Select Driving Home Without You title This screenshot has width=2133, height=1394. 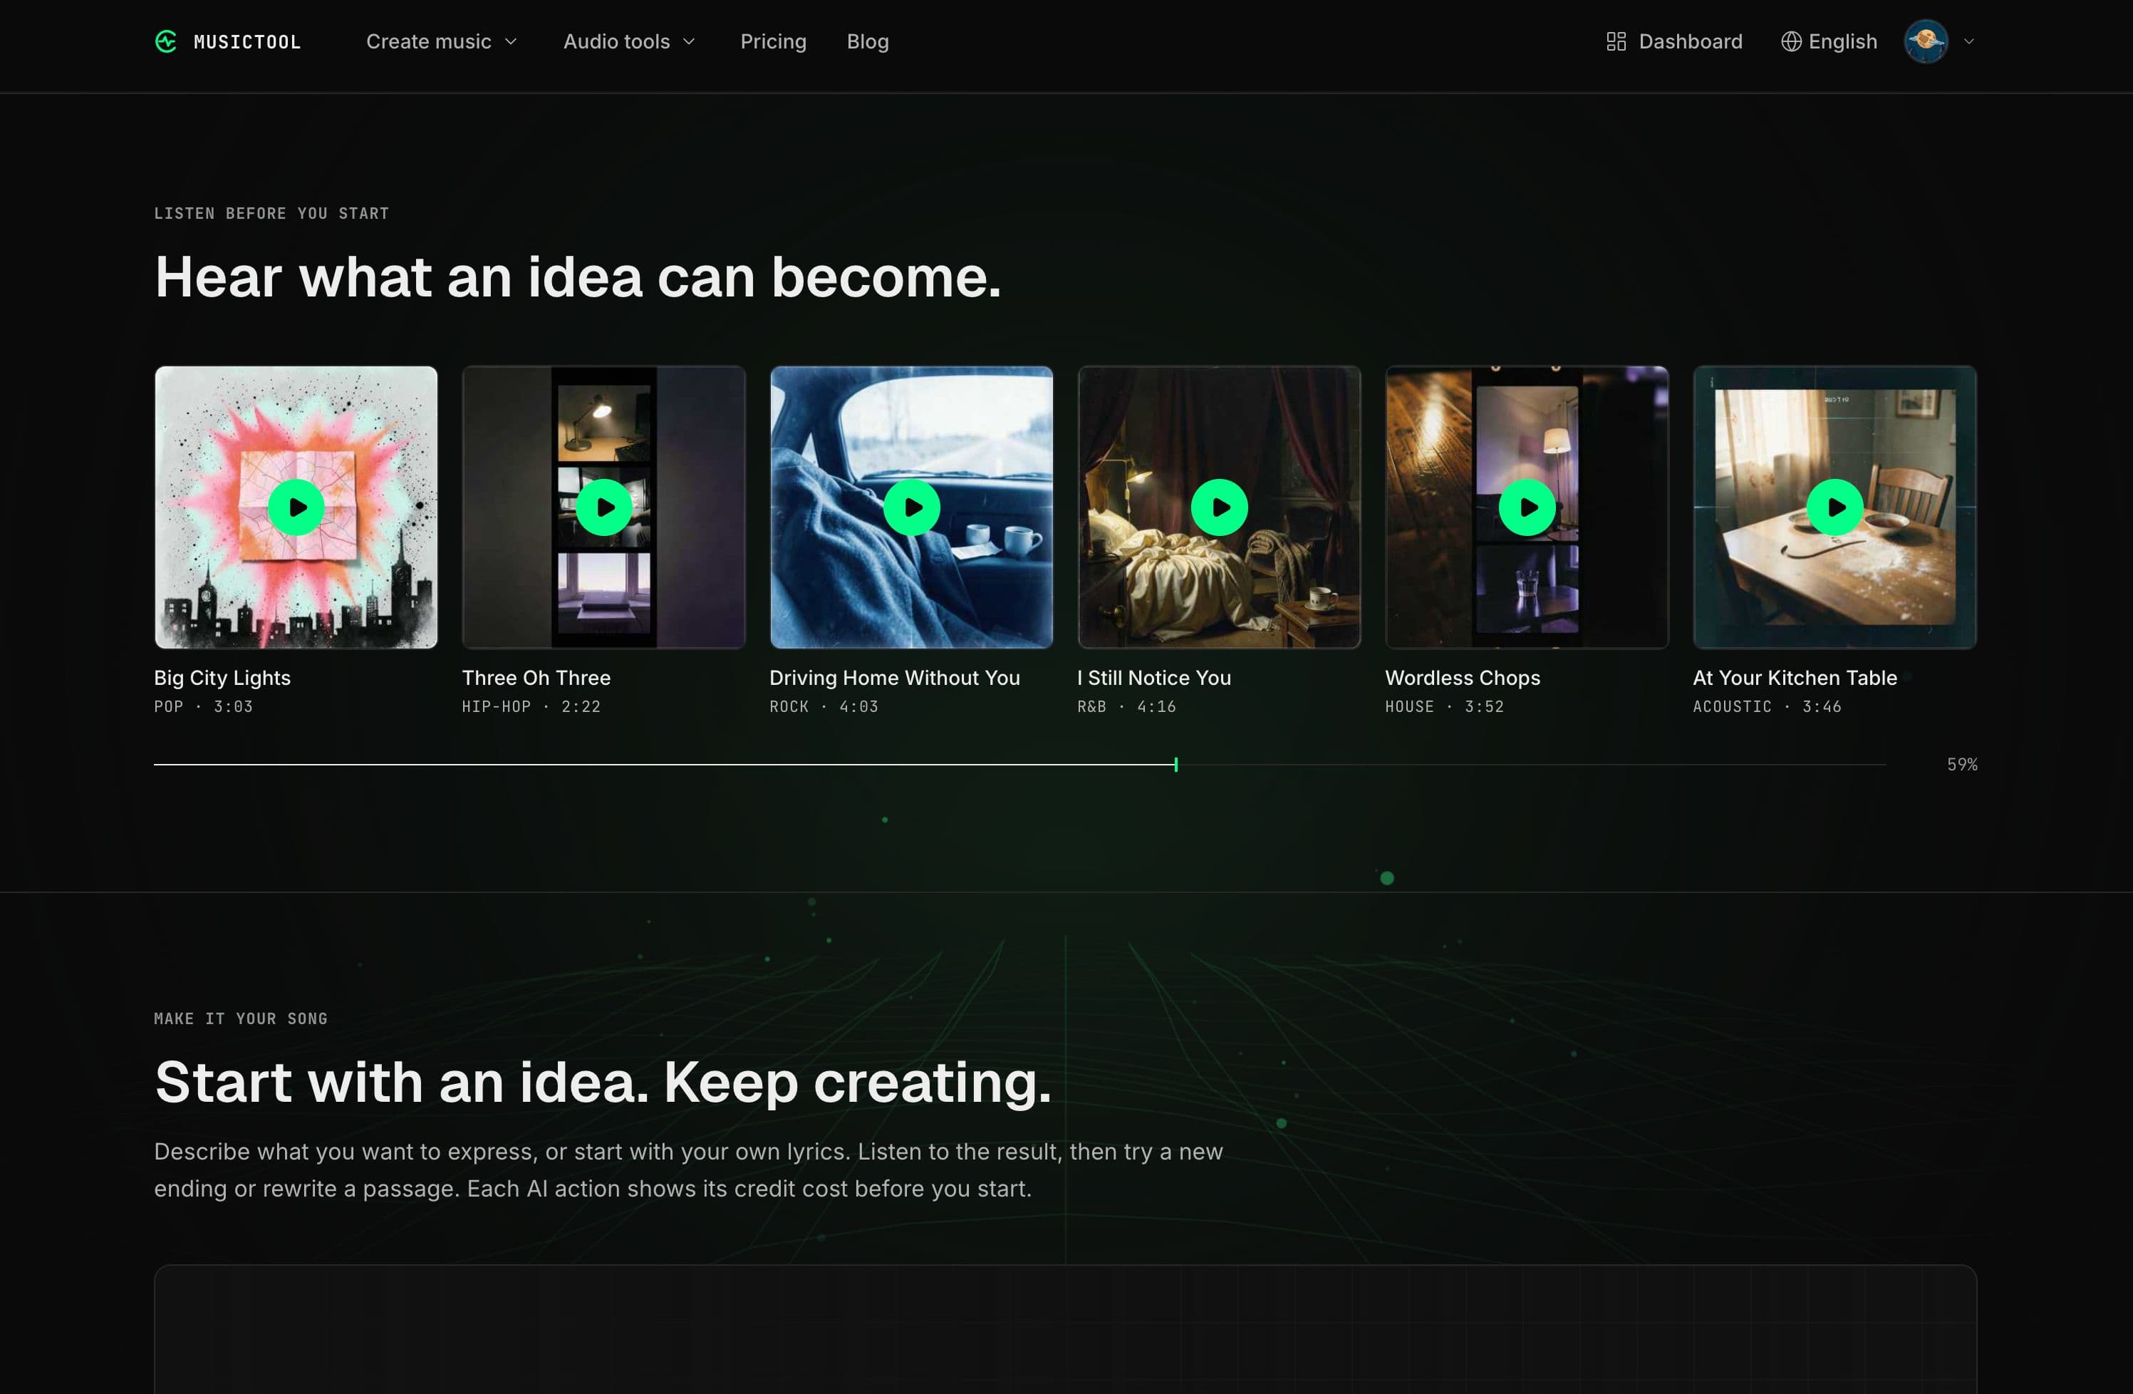point(894,678)
